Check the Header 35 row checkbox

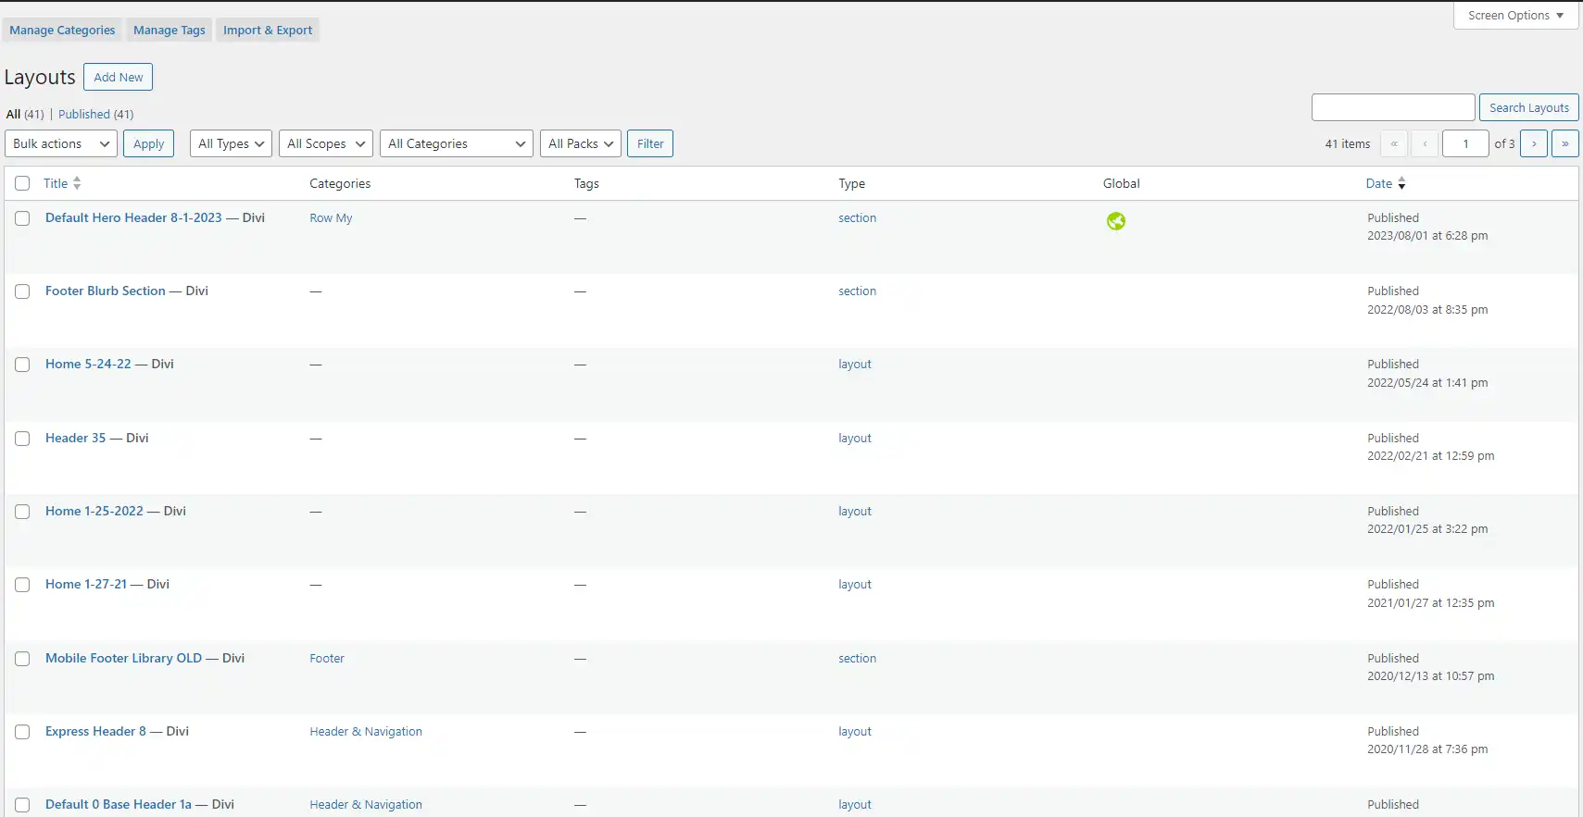pyautogui.click(x=22, y=439)
